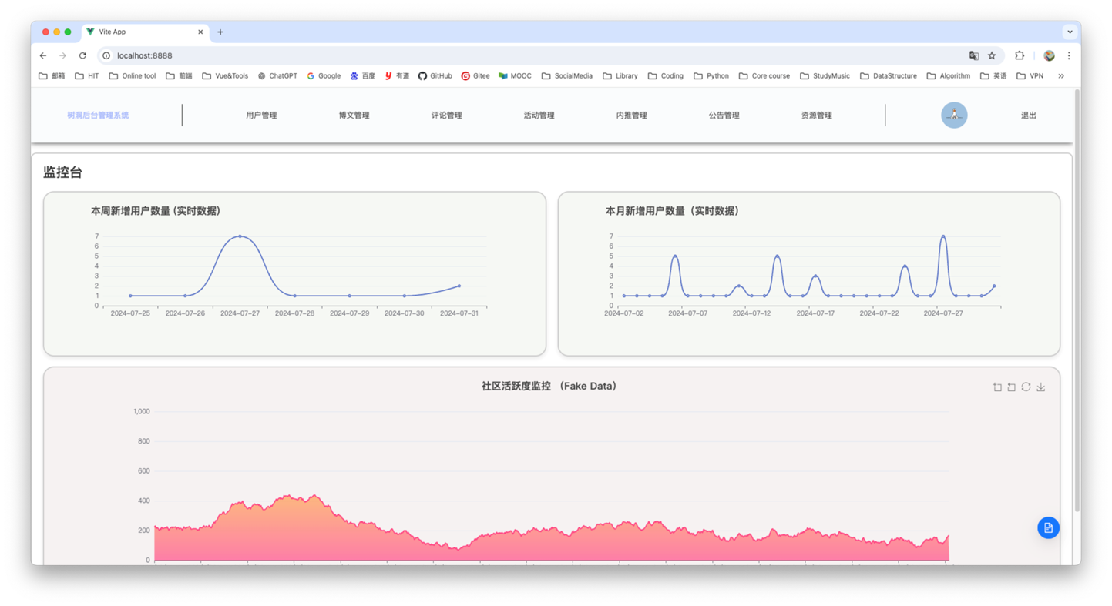Screen dimensions: 1112x606
Task: Reload the page
Action: (82, 55)
